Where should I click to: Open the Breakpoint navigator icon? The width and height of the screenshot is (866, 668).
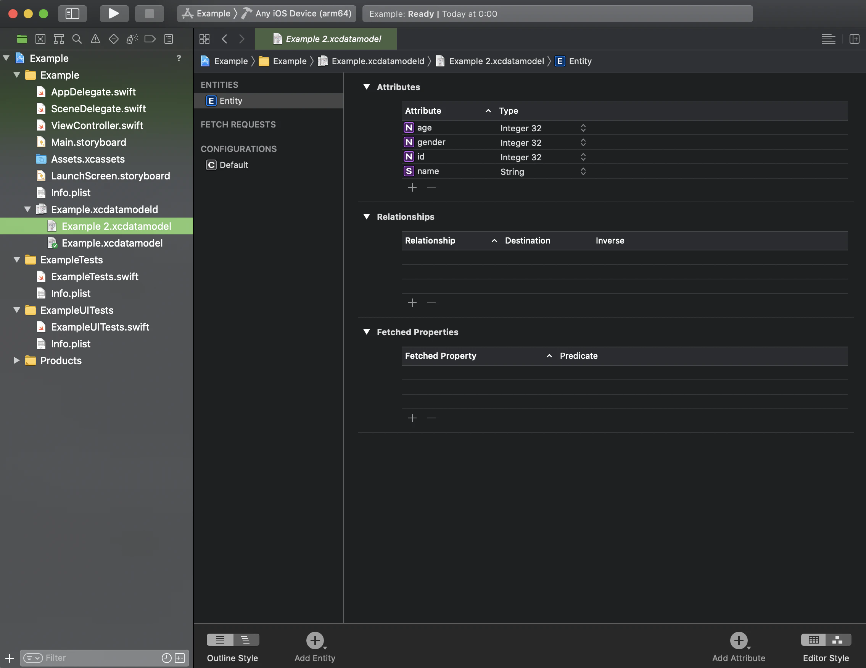click(150, 39)
